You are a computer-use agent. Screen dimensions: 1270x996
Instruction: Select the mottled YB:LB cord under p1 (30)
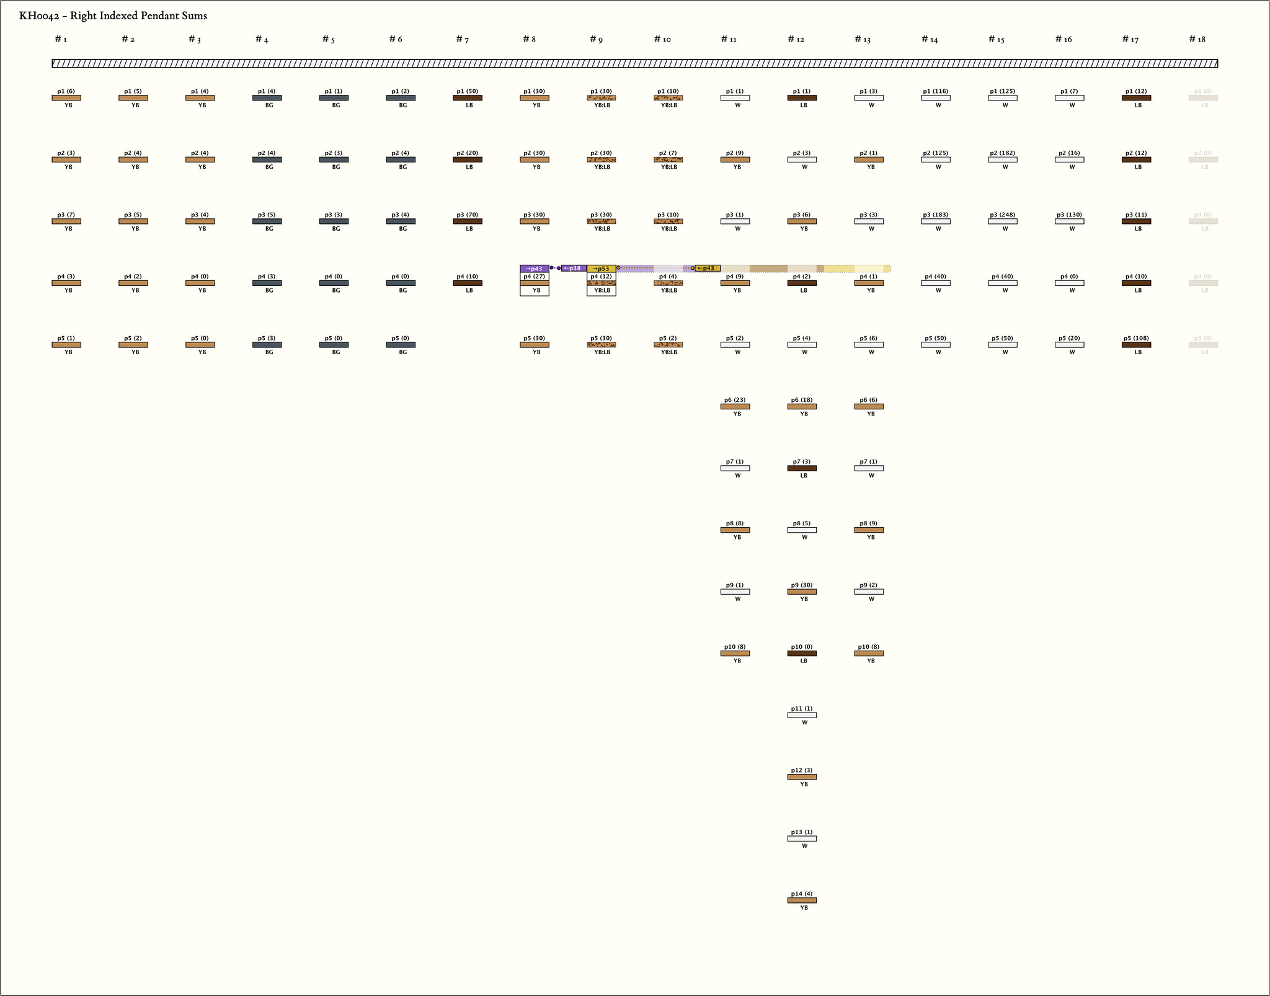pyautogui.click(x=601, y=98)
